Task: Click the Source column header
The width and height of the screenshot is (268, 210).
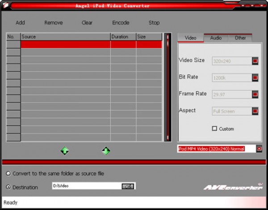Action: tap(66, 37)
